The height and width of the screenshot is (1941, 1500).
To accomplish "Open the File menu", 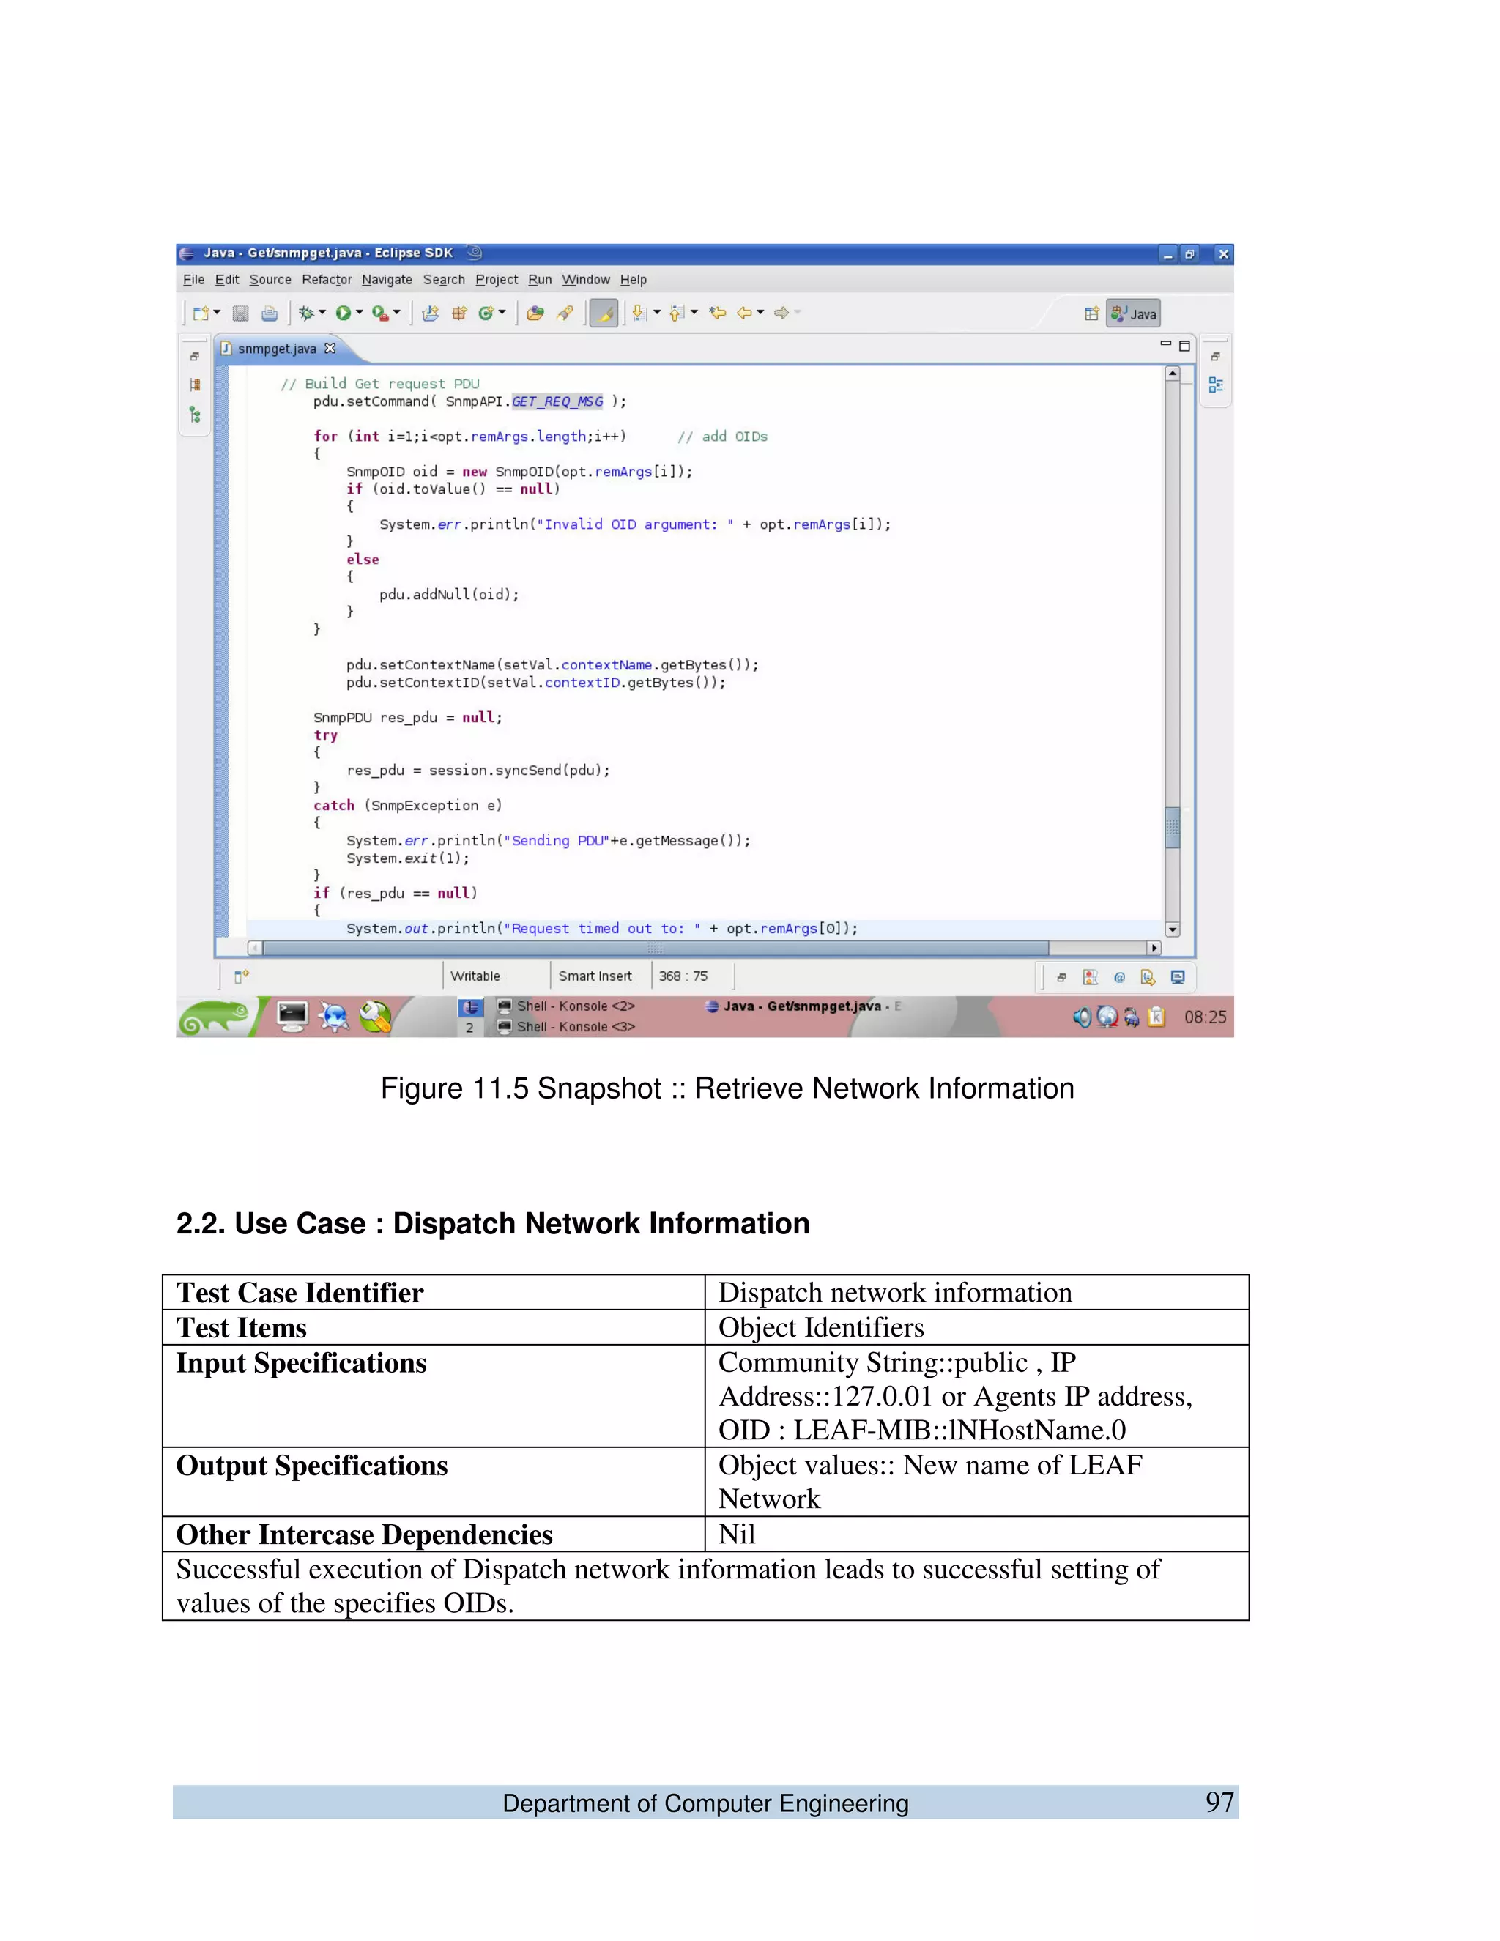I will point(193,280).
